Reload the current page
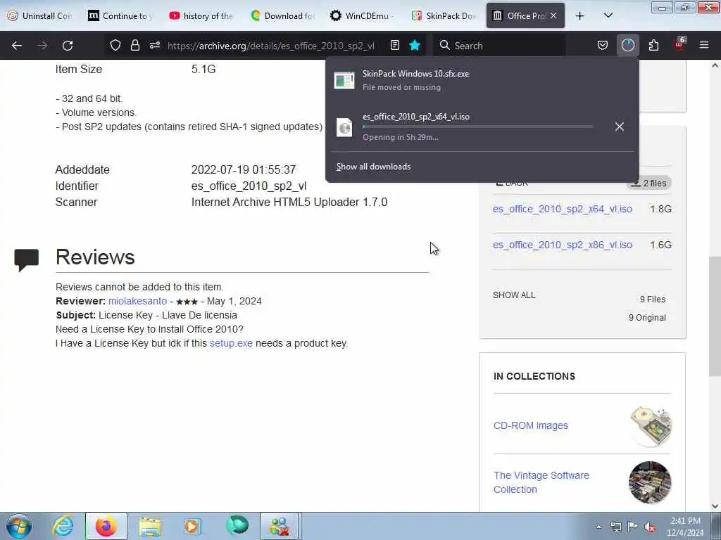 [68, 46]
